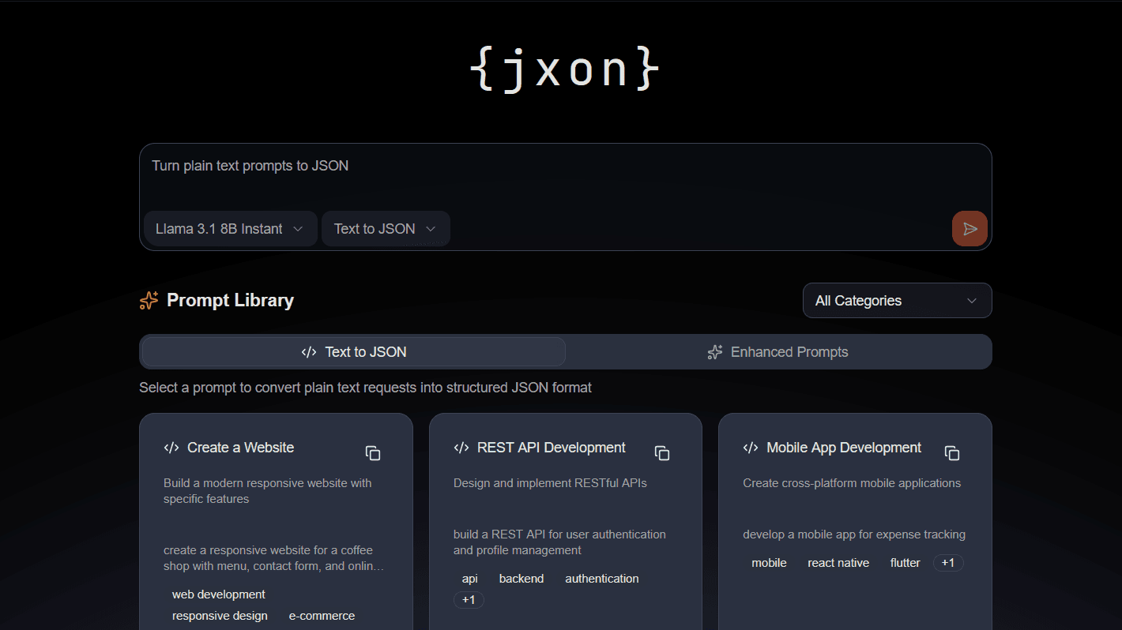
Task: Click the web development tag
Action: click(x=219, y=594)
